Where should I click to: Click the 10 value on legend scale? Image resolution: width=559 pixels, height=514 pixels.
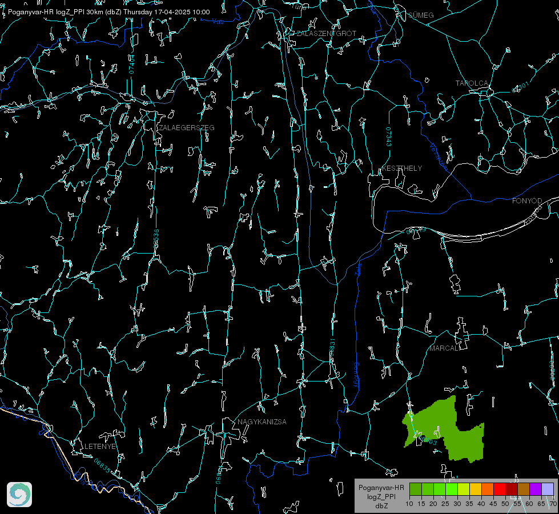coord(409,504)
